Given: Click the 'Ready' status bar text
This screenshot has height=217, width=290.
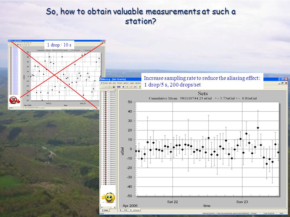Looking at the screenshot, I should pos(102,213).
